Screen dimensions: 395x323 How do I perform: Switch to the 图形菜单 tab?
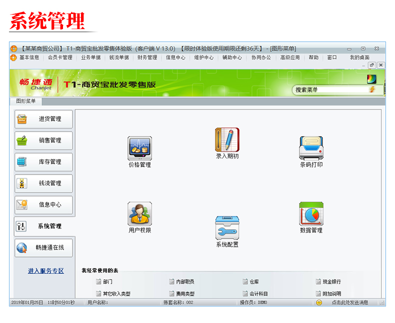pyautogui.click(x=26, y=100)
